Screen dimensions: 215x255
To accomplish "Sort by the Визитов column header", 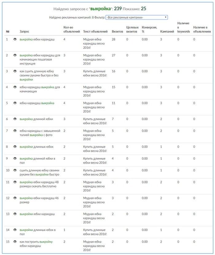I will click(118, 31).
